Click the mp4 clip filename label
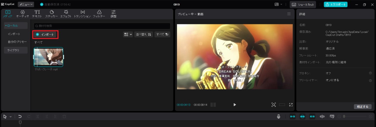Viewport: 376px width, 127px height. pos(46,69)
